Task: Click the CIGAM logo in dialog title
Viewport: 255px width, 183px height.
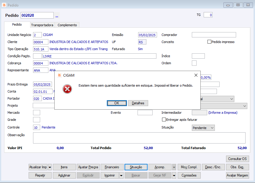Action: pos(59,75)
